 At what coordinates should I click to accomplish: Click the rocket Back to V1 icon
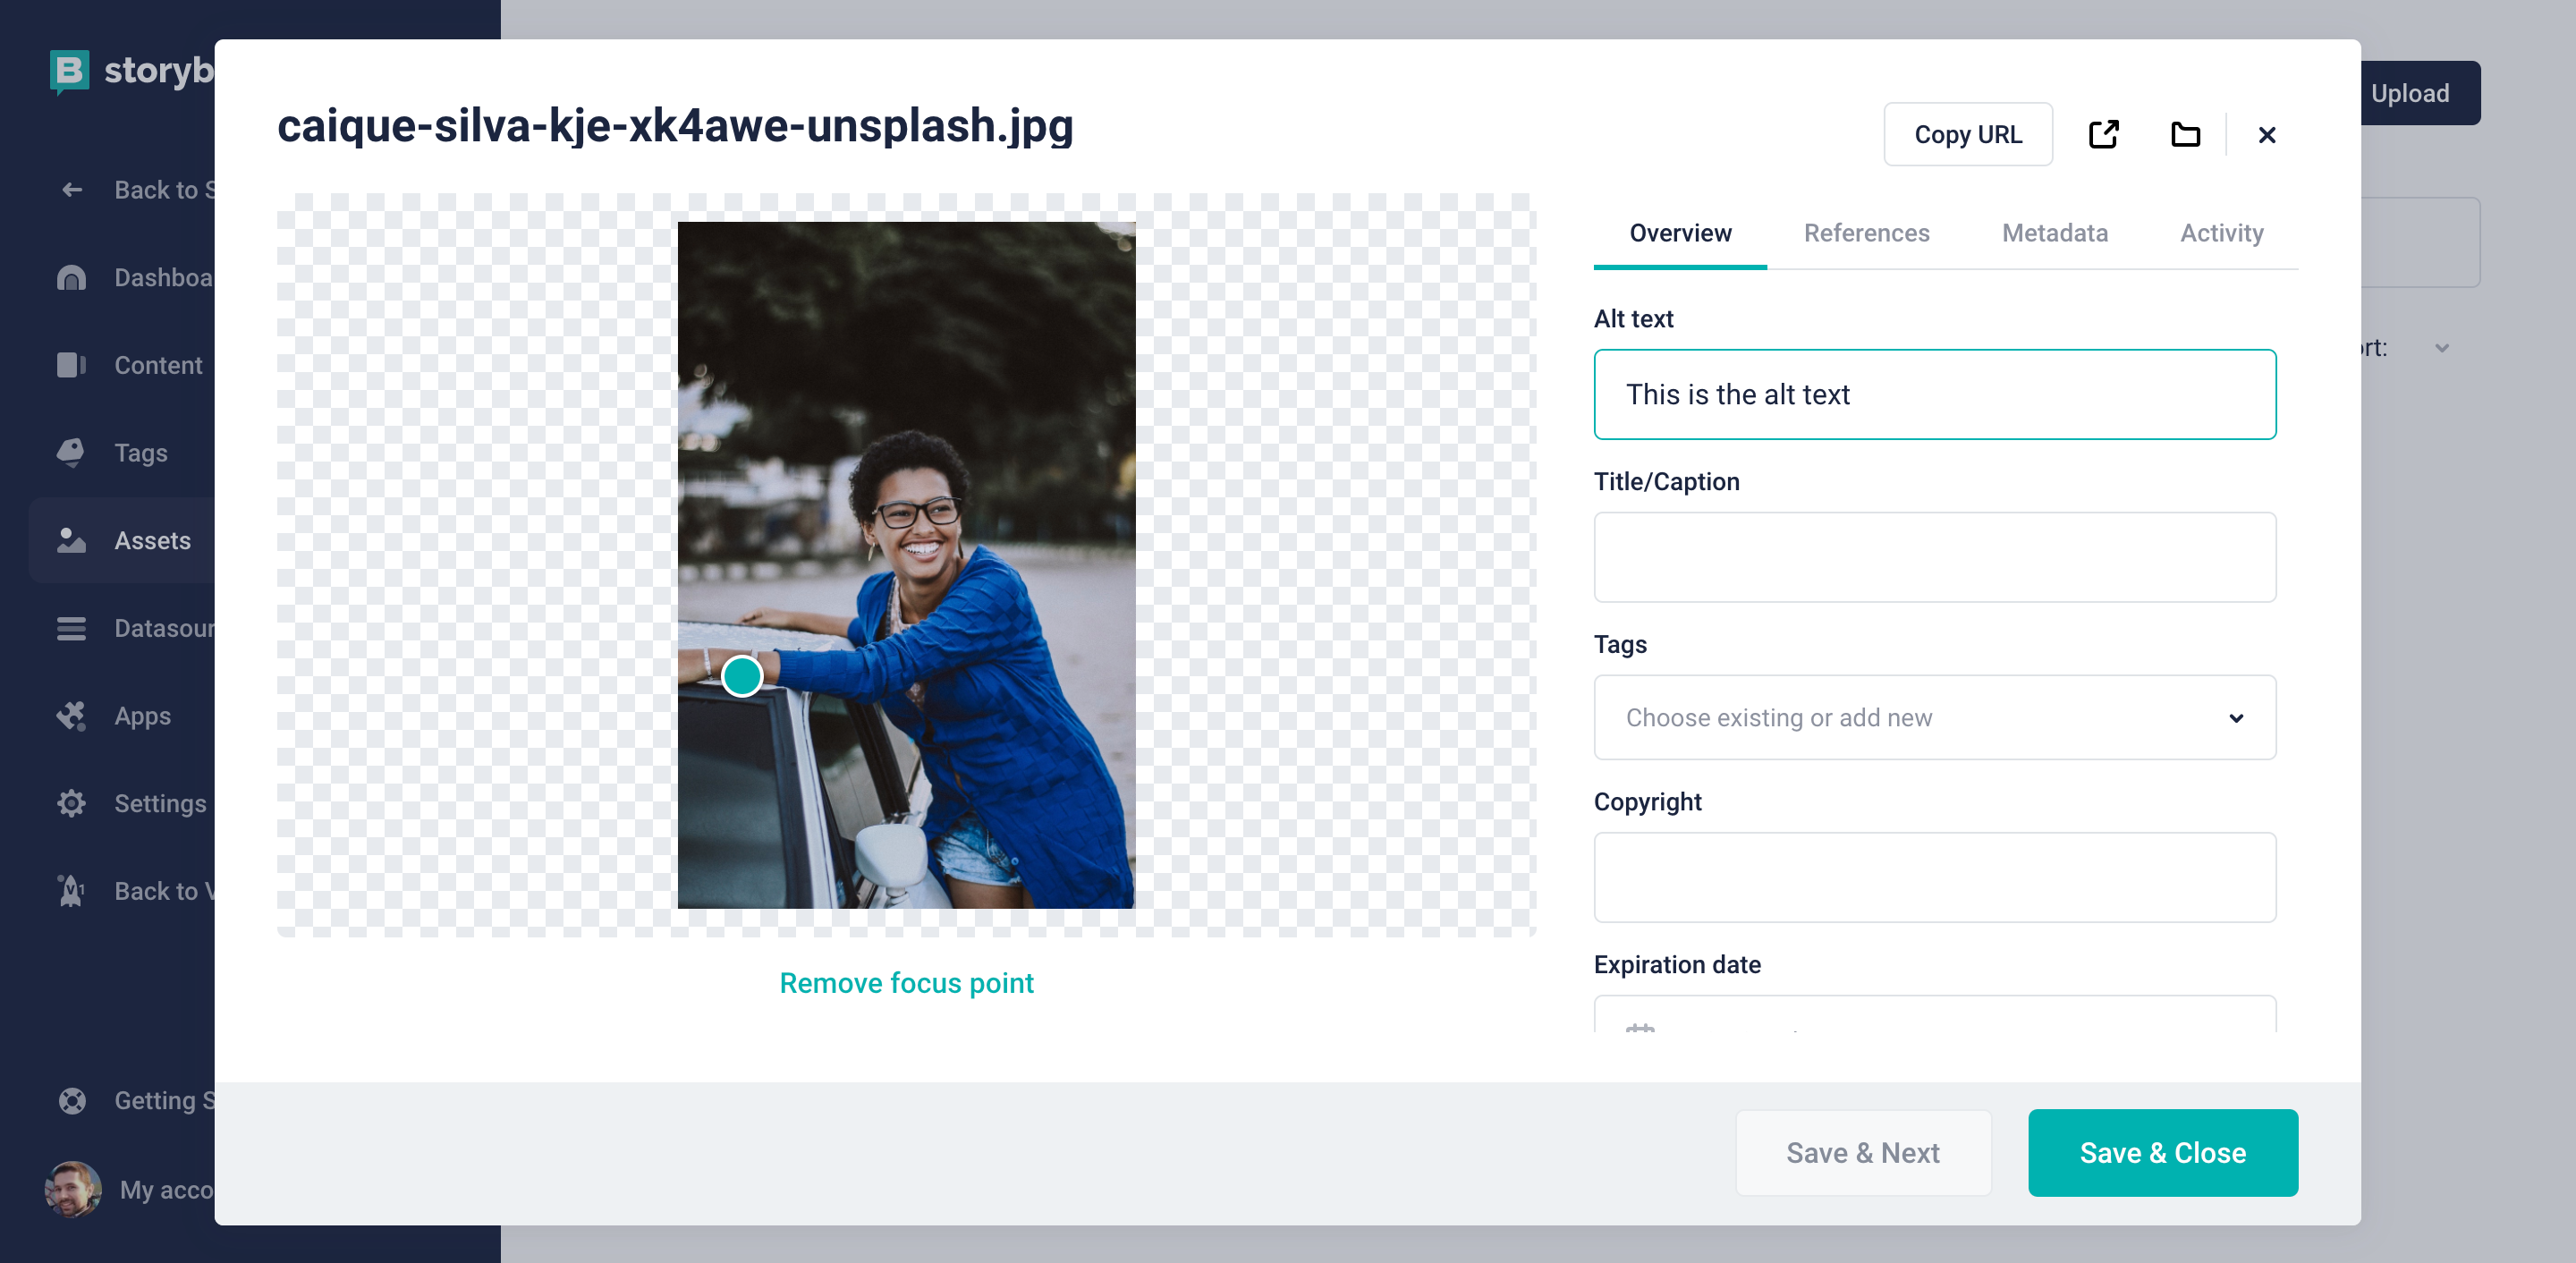click(72, 891)
